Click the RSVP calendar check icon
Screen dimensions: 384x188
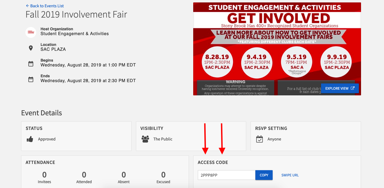[259, 139]
